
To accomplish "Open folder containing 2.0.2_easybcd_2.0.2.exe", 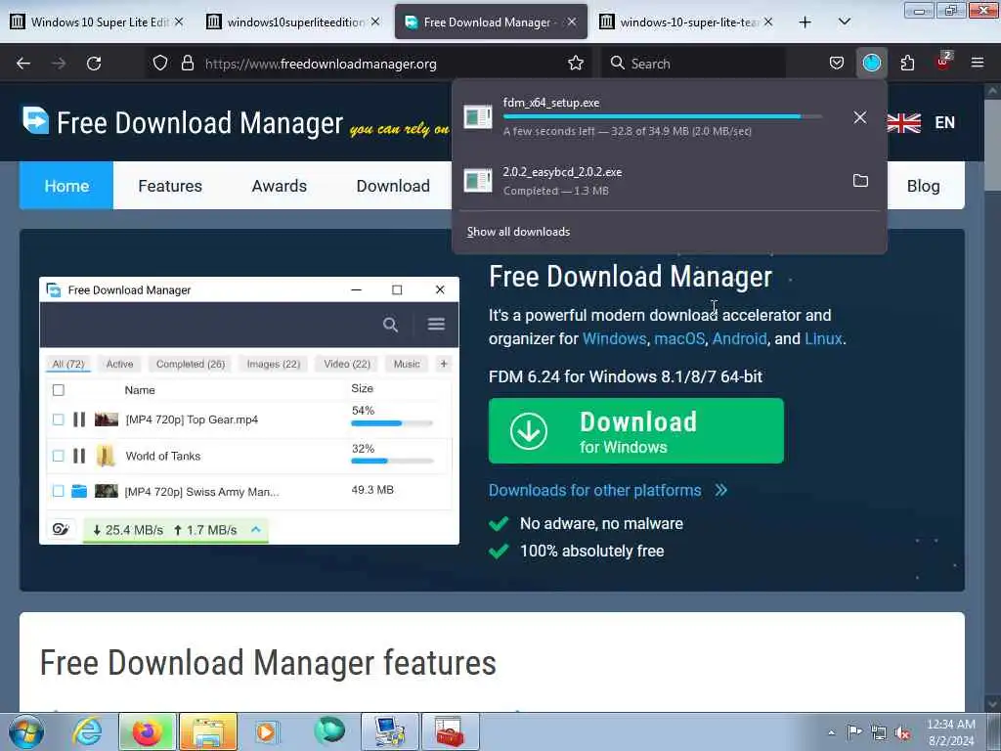I will coord(860,181).
